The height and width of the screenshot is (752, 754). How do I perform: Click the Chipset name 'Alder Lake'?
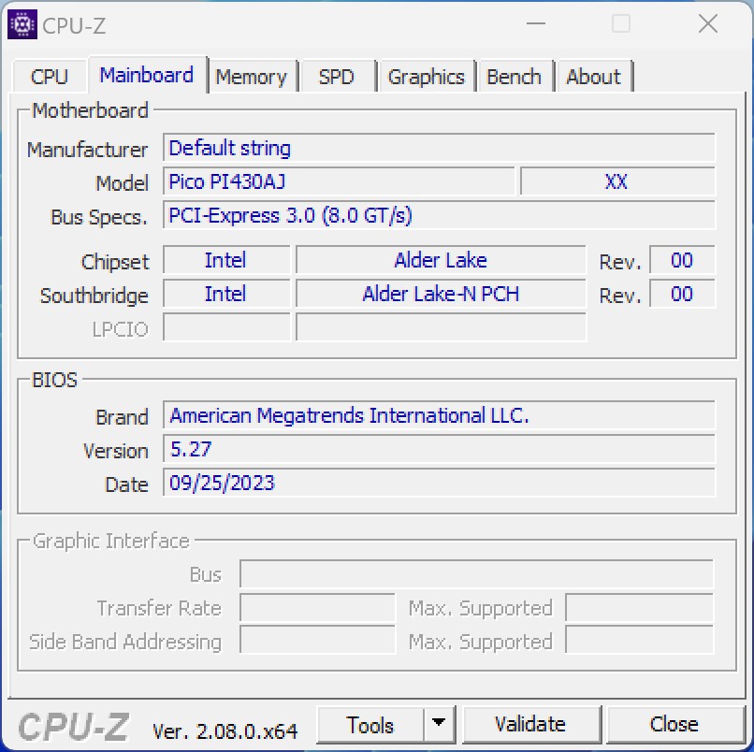[x=441, y=260]
